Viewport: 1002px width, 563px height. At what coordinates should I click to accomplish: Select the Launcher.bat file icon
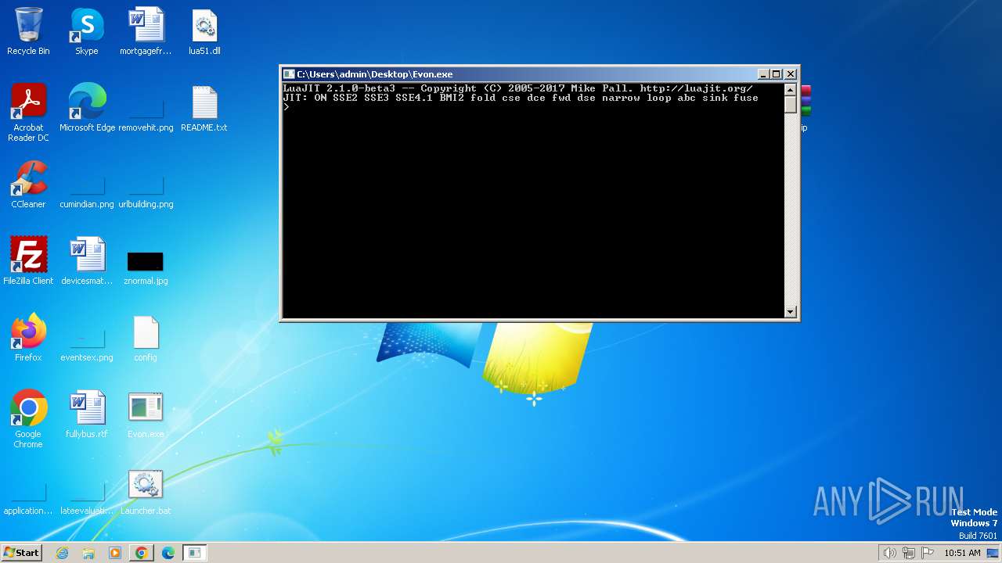pyautogui.click(x=146, y=491)
